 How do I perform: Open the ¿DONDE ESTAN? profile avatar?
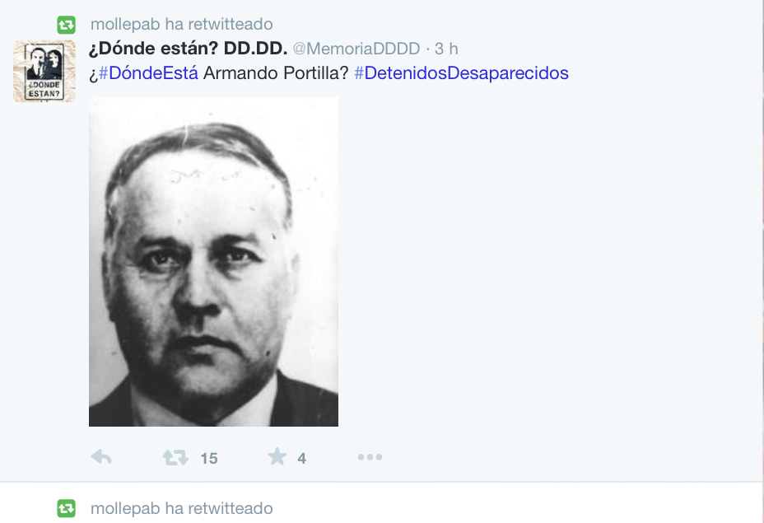pyautogui.click(x=44, y=71)
